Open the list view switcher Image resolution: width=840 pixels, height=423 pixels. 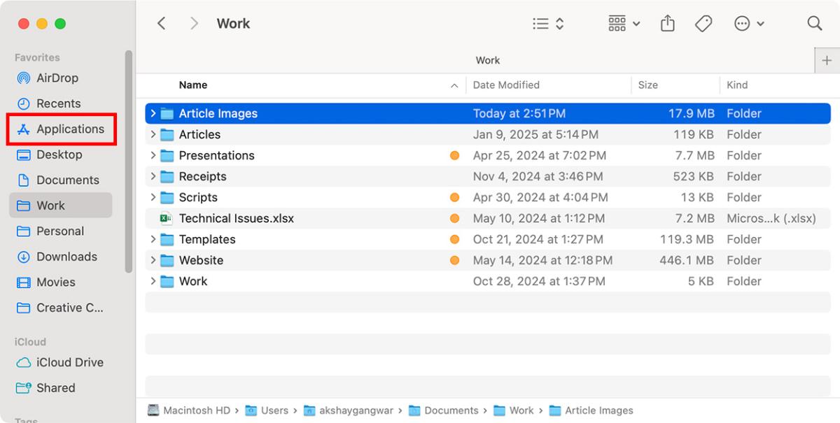coord(548,23)
